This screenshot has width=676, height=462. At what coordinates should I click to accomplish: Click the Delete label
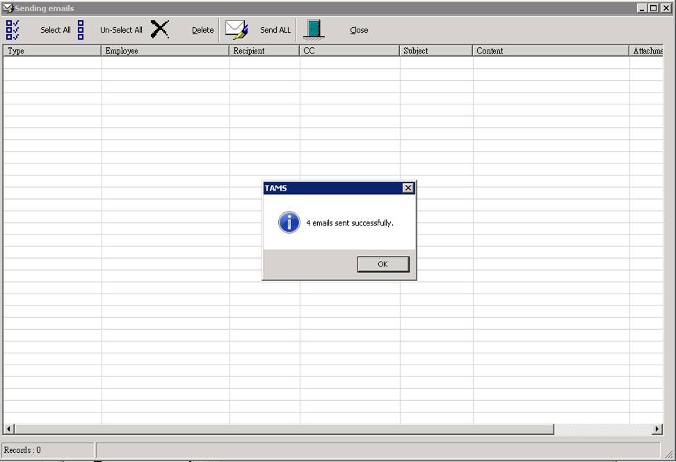(202, 30)
